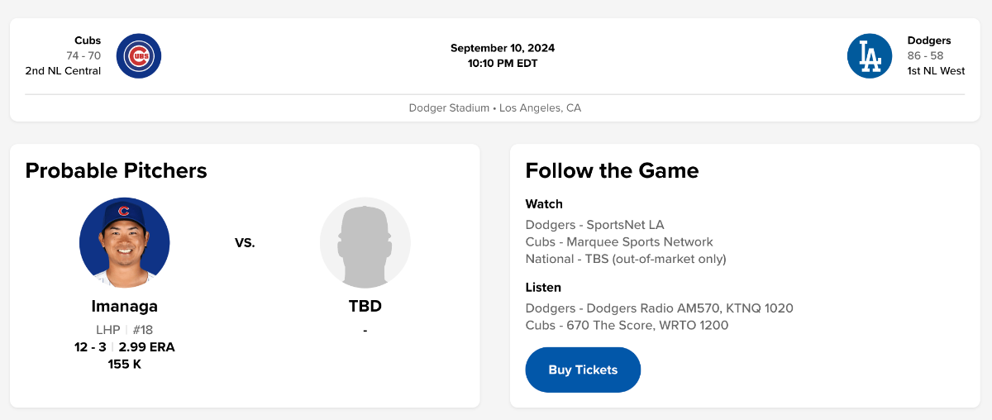Click Dodgers Radio AM570 listen listing
Screen dimensions: 992x420
(x=659, y=308)
